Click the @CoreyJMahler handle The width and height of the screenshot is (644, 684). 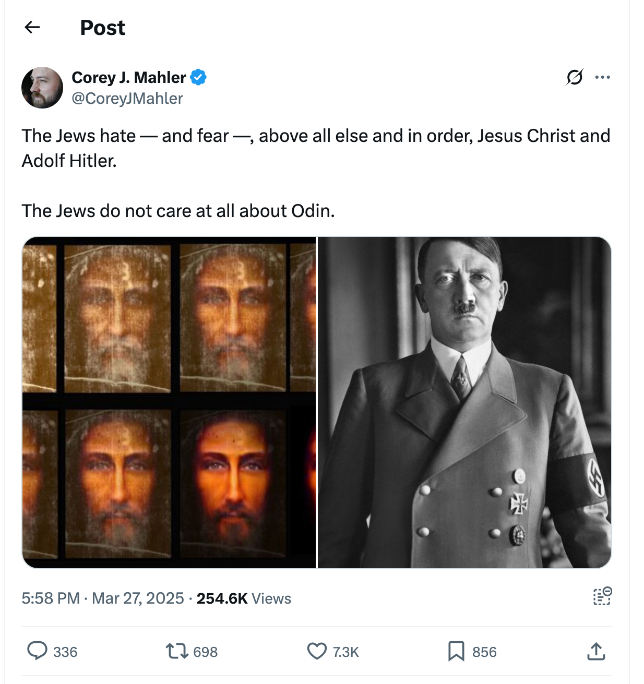[x=127, y=99]
